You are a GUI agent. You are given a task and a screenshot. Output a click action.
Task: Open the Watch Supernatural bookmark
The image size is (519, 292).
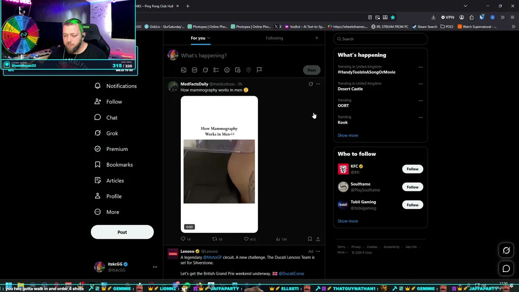point(477,27)
